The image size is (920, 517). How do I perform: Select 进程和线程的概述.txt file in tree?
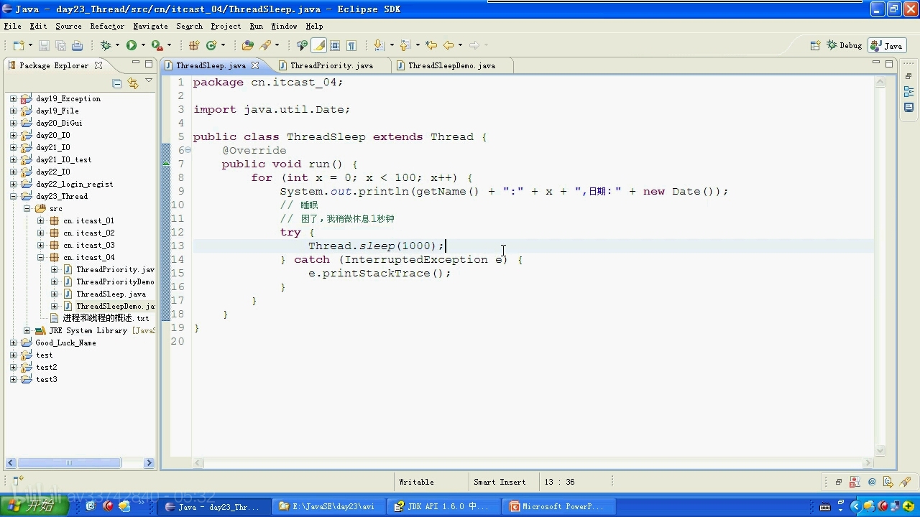pyautogui.click(x=106, y=318)
